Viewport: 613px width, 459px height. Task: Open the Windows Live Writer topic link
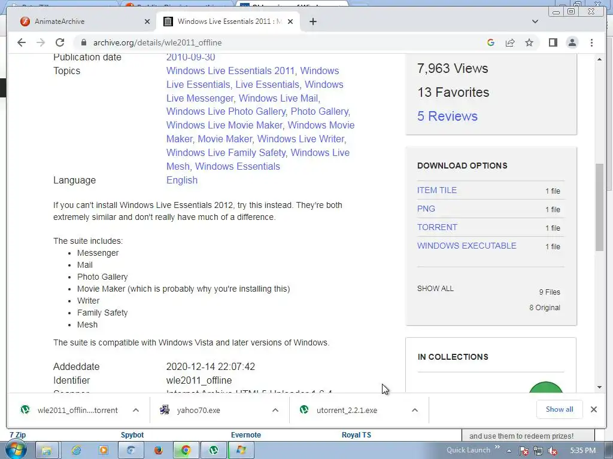click(x=301, y=139)
